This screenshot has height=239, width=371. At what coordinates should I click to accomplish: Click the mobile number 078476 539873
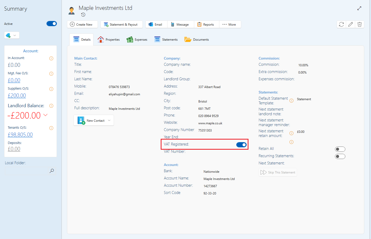(x=119, y=87)
